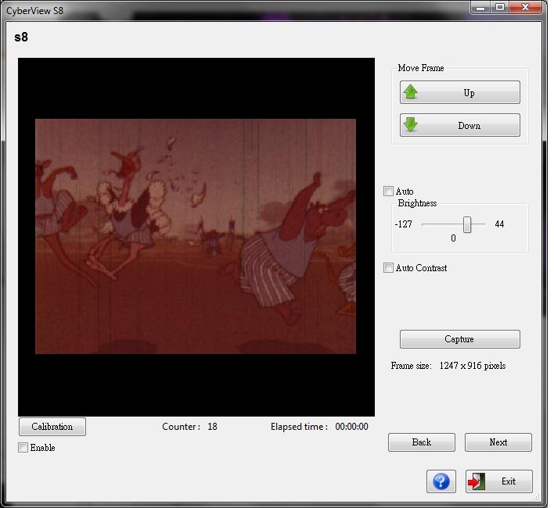The height and width of the screenshot is (508, 554).
Task: Click the s8 heading text
Action: coord(21,37)
